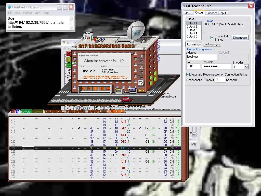Open the LIBRARY panel button
Screen dimensions: 261x196
[38, 112]
